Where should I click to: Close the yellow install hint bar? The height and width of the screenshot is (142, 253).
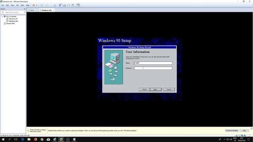[251, 129]
